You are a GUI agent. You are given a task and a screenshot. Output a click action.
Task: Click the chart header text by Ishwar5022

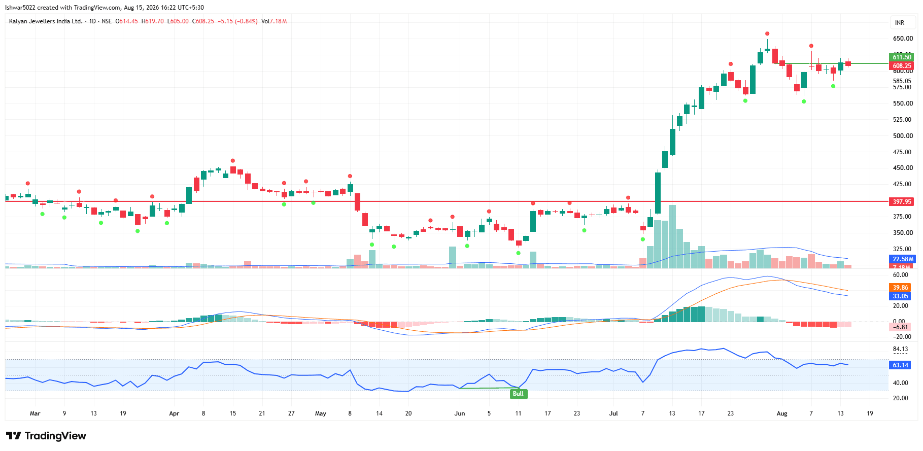click(105, 8)
